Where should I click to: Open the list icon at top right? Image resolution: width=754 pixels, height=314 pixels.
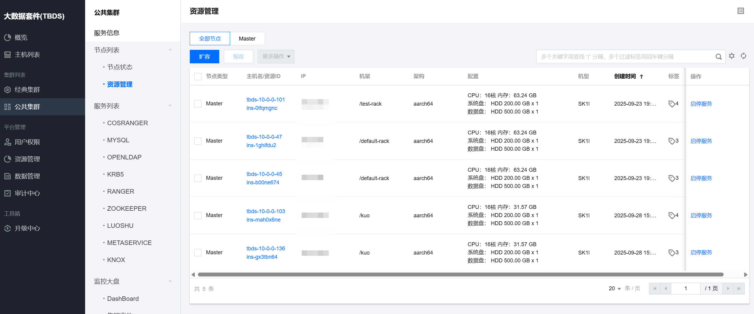pyautogui.click(x=740, y=11)
